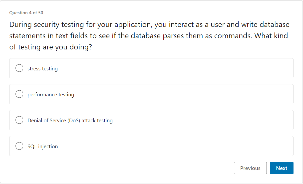Click the 'Question 4 of 50' counter

click(26, 13)
